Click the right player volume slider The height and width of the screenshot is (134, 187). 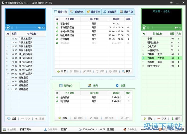click(x=162, y=28)
